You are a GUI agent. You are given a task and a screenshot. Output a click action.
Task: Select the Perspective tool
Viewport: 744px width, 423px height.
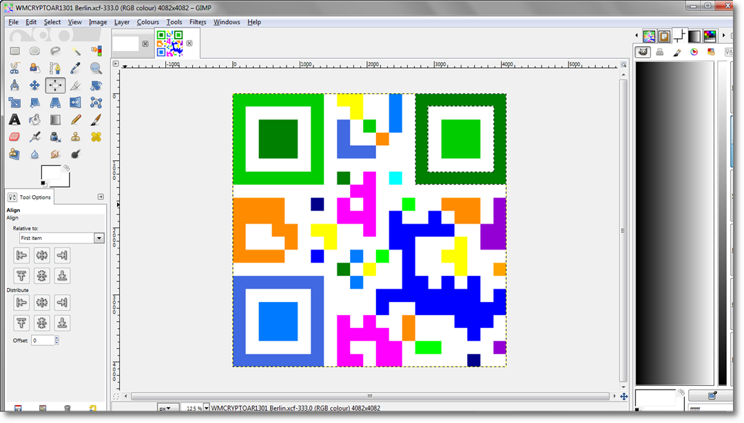tap(55, 102)
